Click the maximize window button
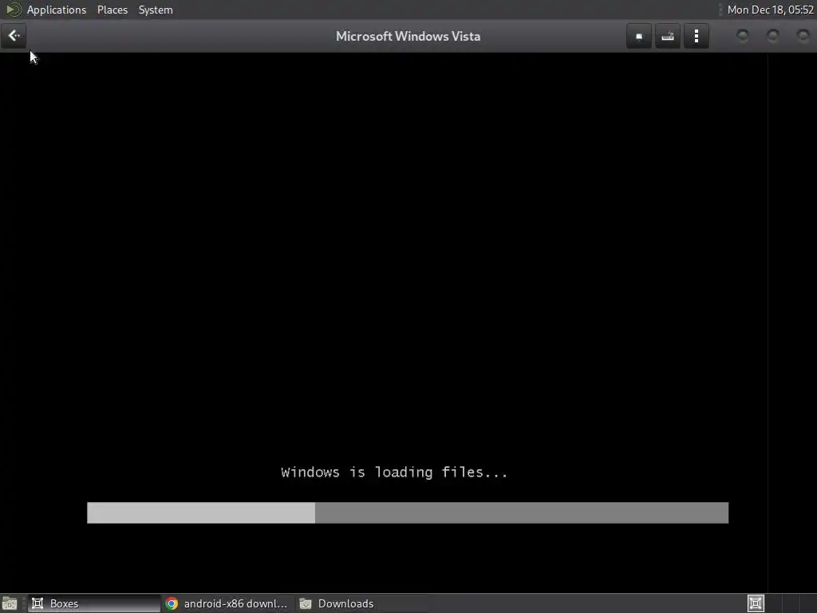The height and width of the screenshot is (613, 817). tap(772, 35)
